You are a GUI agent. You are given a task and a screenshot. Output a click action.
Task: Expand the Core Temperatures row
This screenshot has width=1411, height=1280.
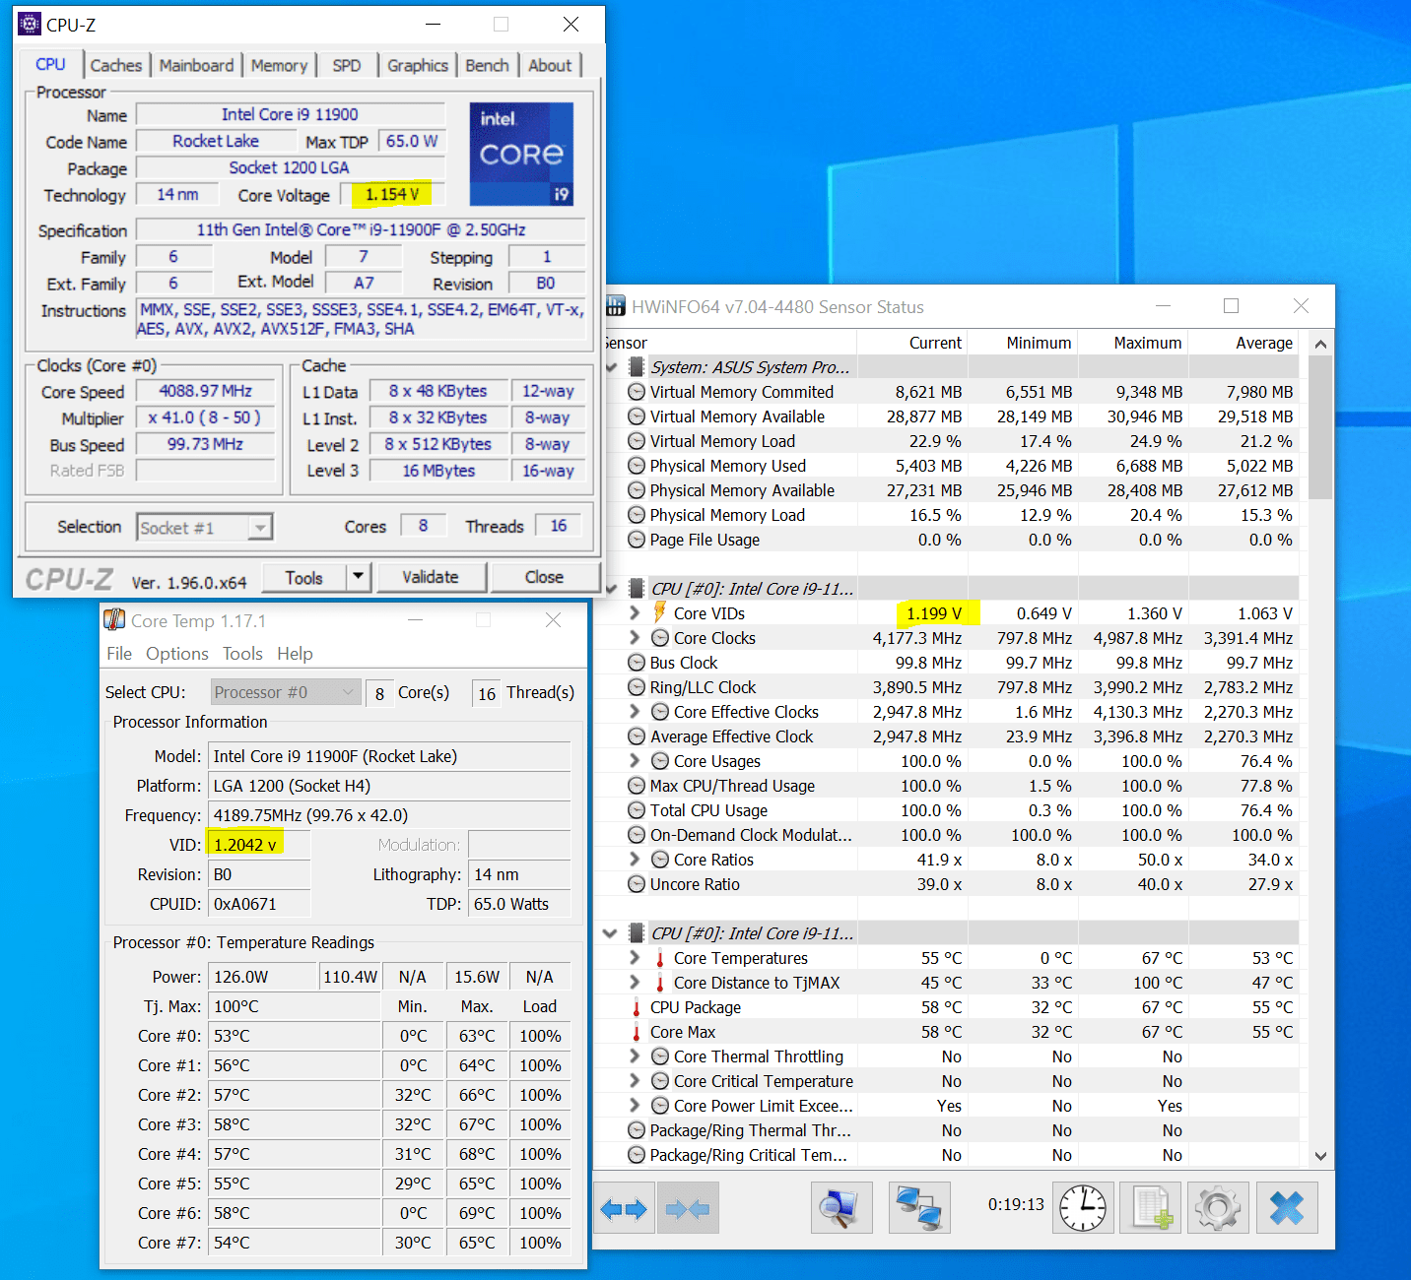(635, 957)
